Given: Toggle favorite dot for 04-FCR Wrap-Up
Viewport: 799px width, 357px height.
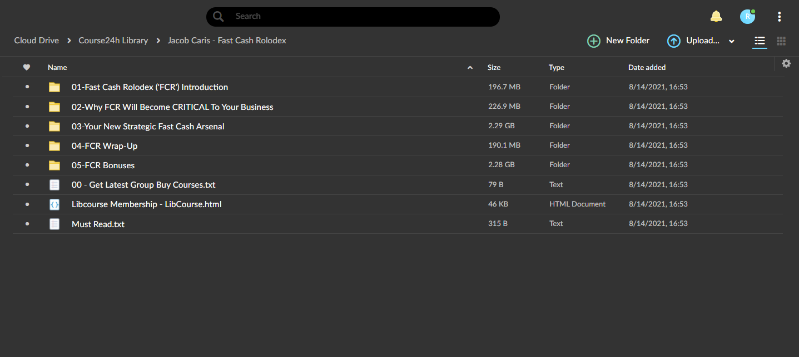Looking at the screenshot, I should pos(27,145).
